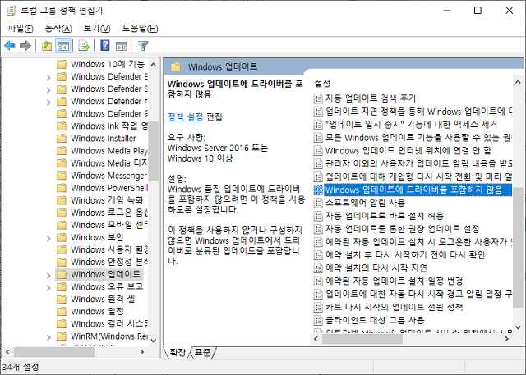Click folder icon in Windows 업데이트 header

(x=176, y=67)
